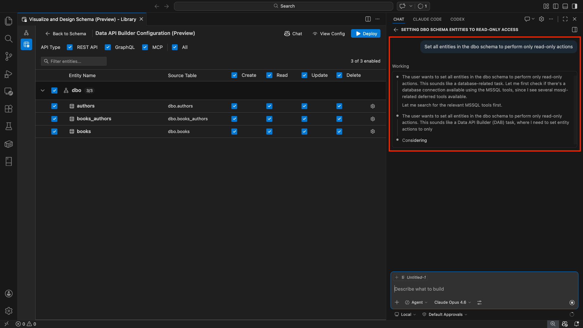
Task: Open the Source Control view in activity bar
Action: [9, 56]
